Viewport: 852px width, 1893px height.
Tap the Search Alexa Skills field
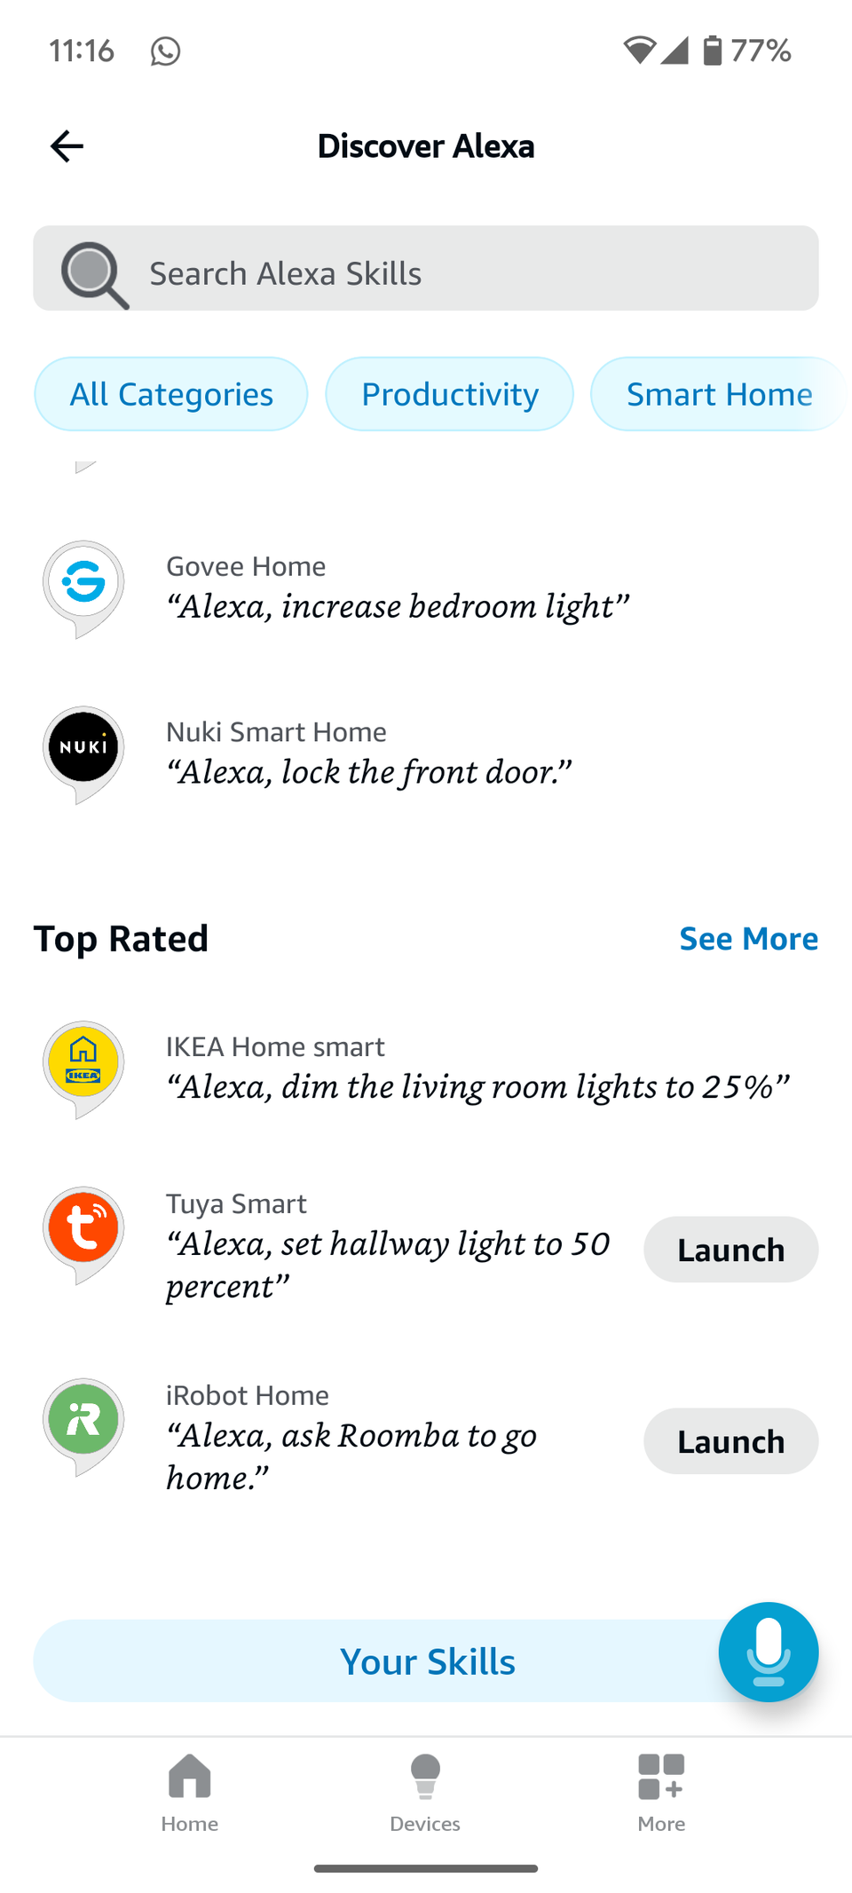[x=355, y=272]
